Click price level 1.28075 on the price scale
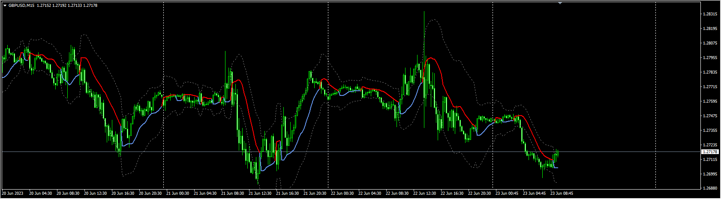This screenshot has width=721, height=199. 710,43
